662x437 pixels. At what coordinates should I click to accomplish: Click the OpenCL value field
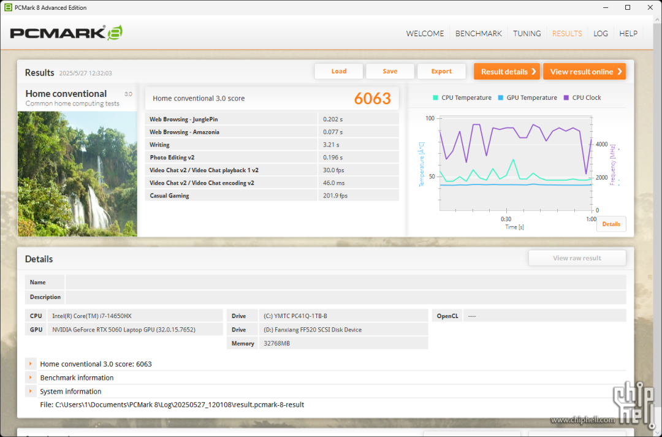click(x=544, y=316)
